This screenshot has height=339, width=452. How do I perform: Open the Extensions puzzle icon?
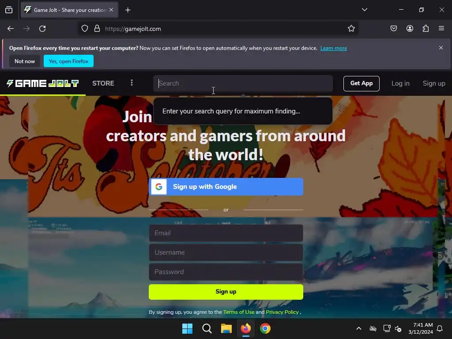click(426, 29)
